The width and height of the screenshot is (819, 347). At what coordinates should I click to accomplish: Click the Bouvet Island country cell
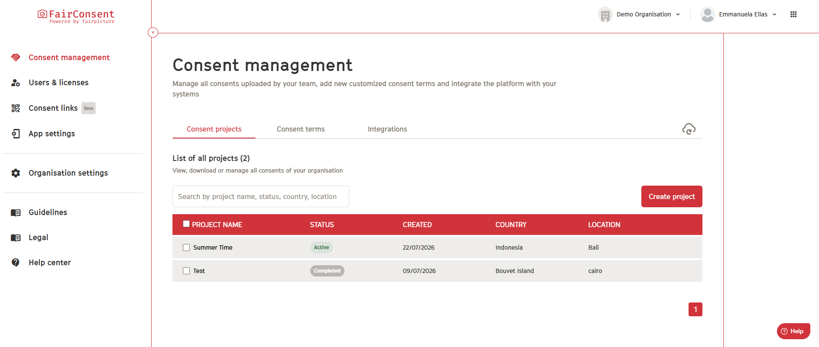click(515, 271)
